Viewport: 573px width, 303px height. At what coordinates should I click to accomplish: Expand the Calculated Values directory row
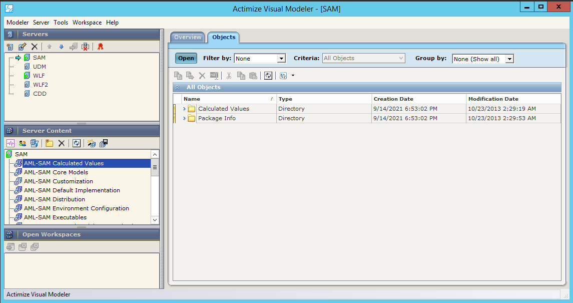(x=184, y=109)
